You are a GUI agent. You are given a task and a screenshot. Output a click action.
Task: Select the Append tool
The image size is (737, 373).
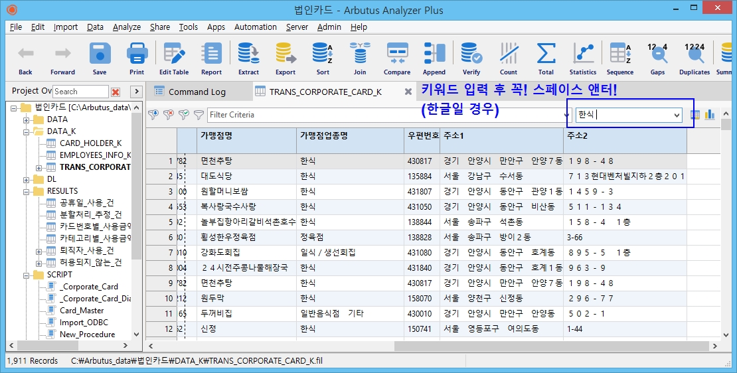[434, 57]
